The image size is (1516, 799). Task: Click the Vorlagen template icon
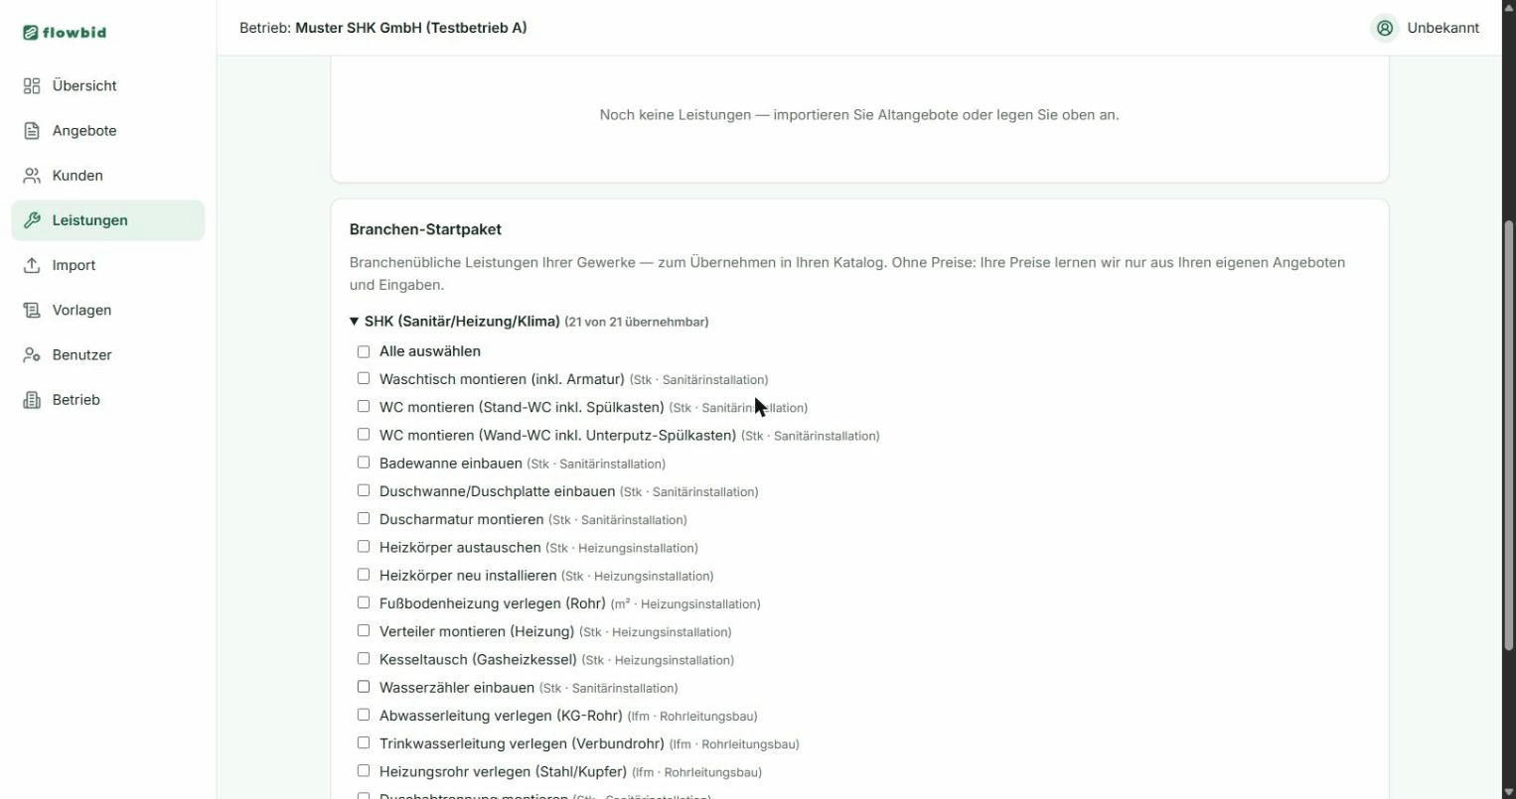32,310
